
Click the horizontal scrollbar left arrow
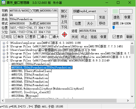coord(3,100)
